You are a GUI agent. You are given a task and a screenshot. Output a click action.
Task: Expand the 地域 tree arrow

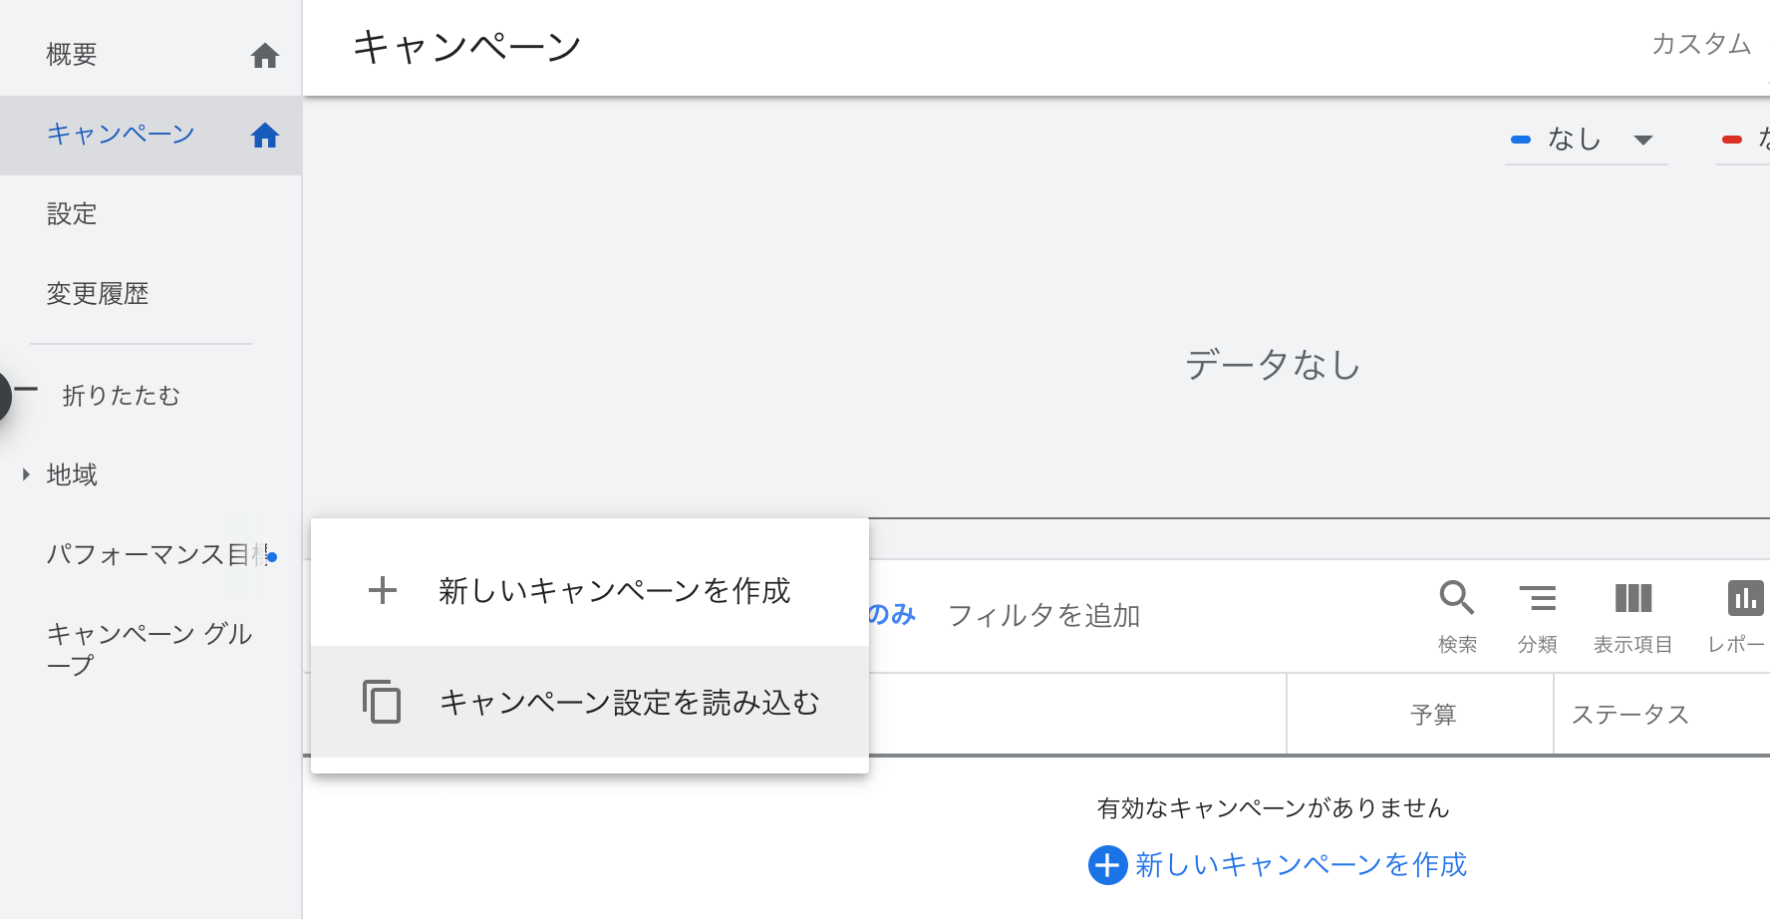click(26, 474)
